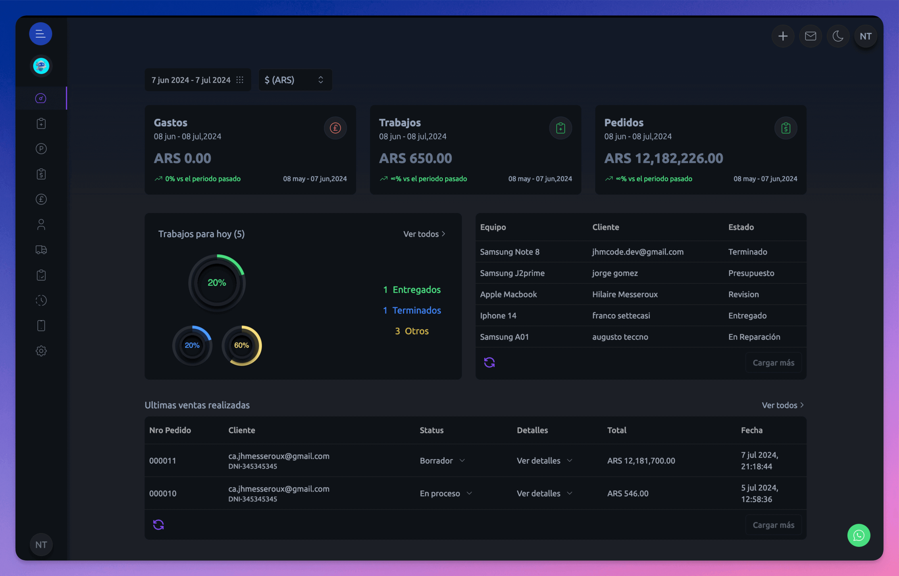The width and height of the screenshot is (899, 576).
Task: Click the Gastos card pound icon
Action: point(335,128)
